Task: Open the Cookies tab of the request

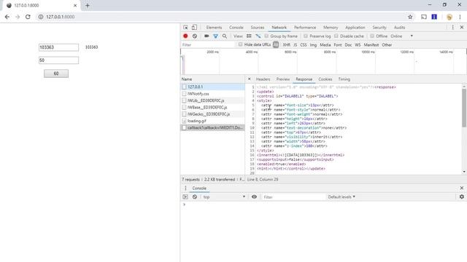Action: (x=325, y=79)
